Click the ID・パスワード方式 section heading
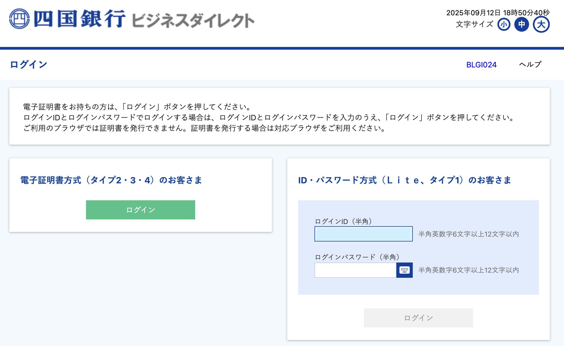 coord(405,180)
